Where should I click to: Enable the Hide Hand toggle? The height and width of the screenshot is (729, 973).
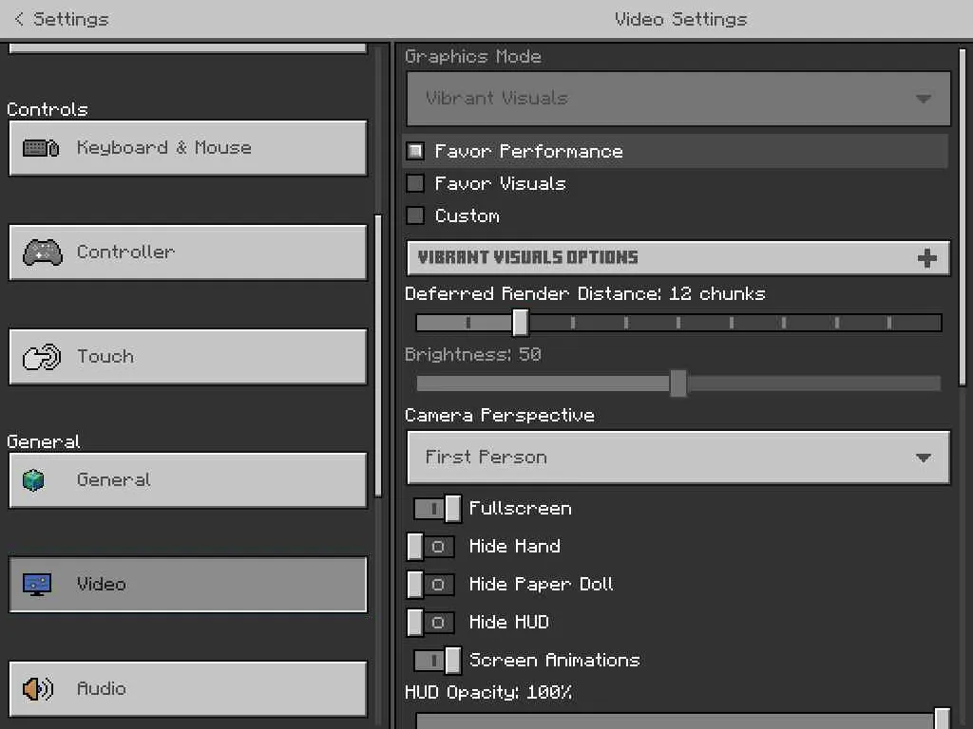coord(430,547)
